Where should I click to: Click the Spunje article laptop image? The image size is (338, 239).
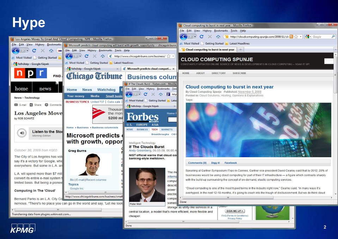258,130
